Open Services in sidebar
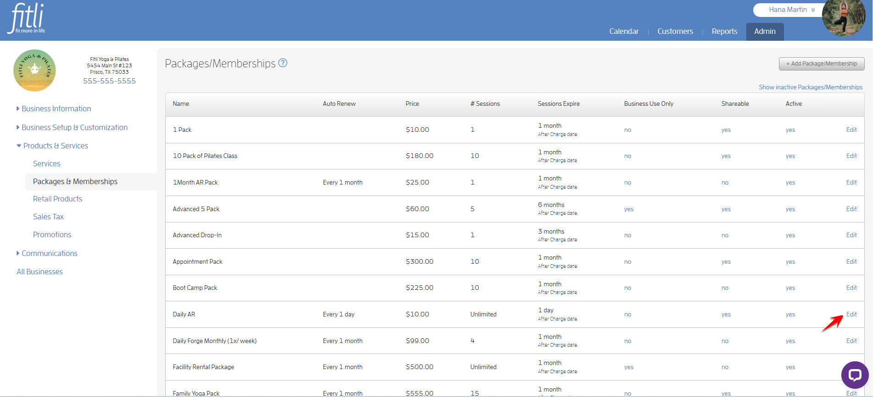Image resolution: width=873 pixels, height=397 pixels. pos(46,163)
